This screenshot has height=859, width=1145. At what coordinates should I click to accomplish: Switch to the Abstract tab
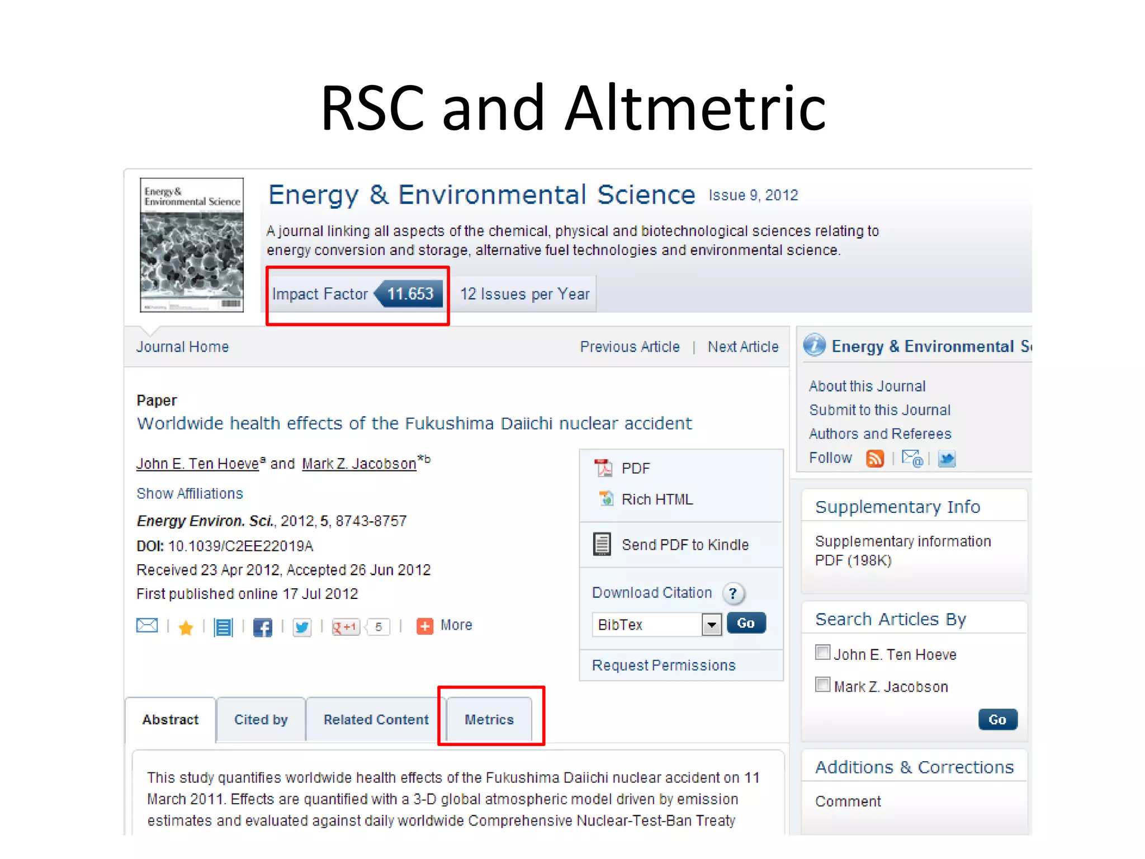point(171,720)
